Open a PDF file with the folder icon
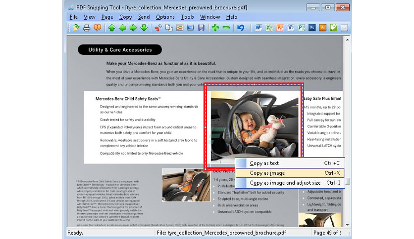The height and width of the screenshot is (239, 414). tap(76, 28)
